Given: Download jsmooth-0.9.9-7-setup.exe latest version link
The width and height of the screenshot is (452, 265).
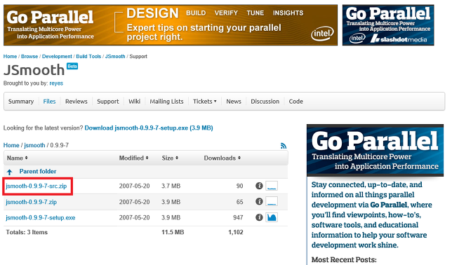Looking at the screenshot, I should tap(149, 128).
